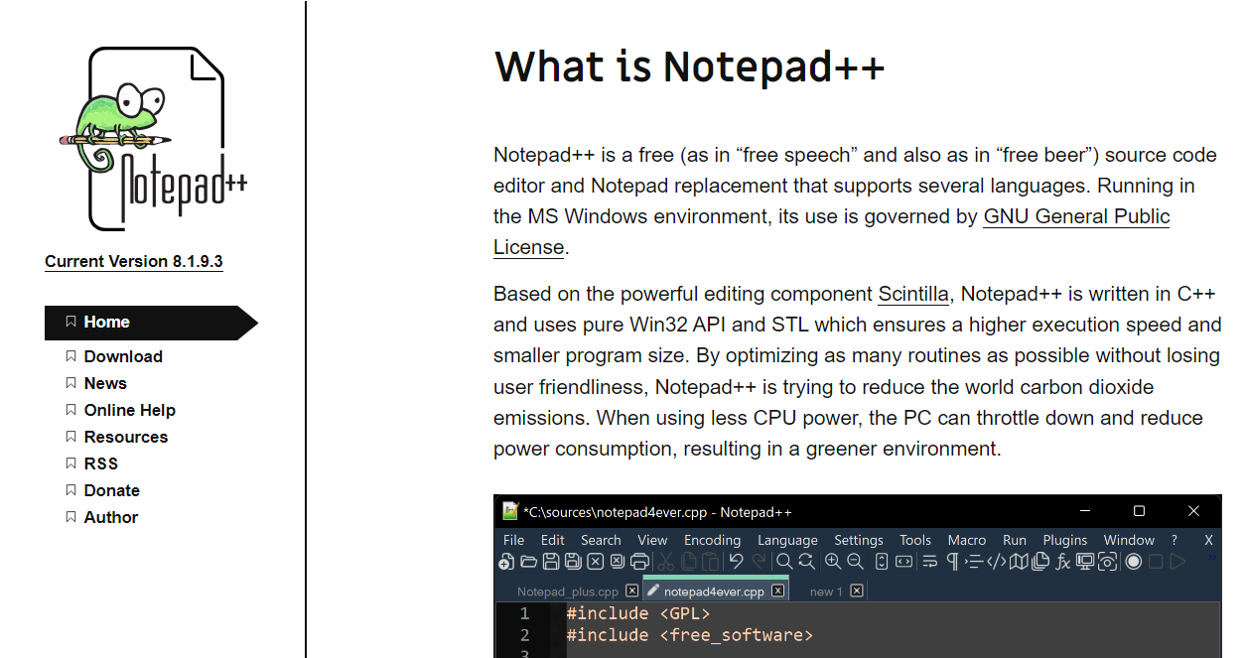Select the notepad4ever.cpp tab
This screenshot has width=1246, height=658.
coord(714,592)
